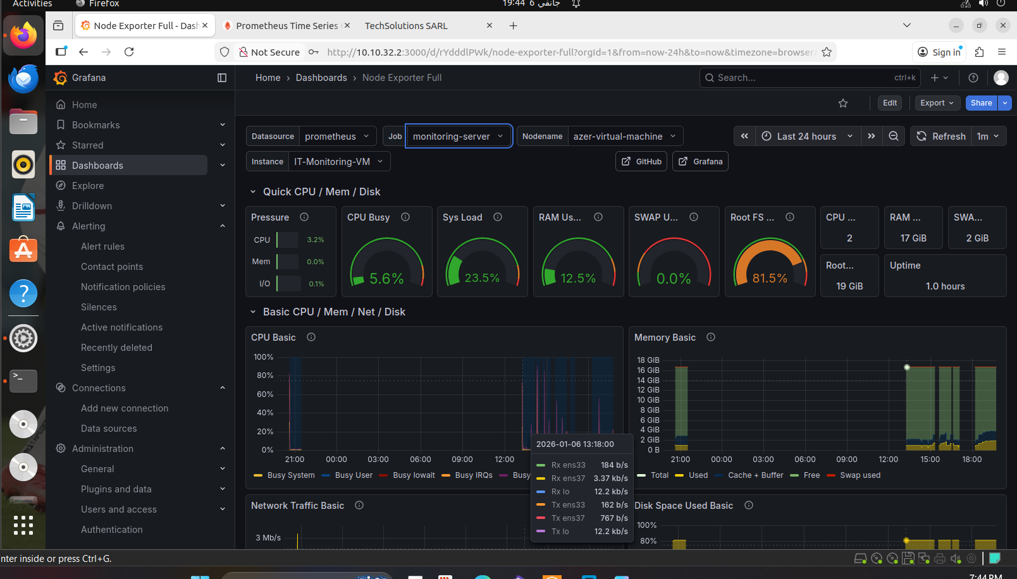Click the Grafana search field

point(810,78)
